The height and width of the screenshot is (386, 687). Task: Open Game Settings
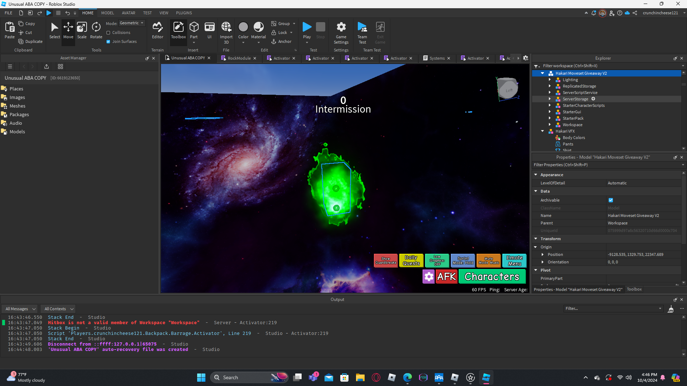tap(341, 33)
